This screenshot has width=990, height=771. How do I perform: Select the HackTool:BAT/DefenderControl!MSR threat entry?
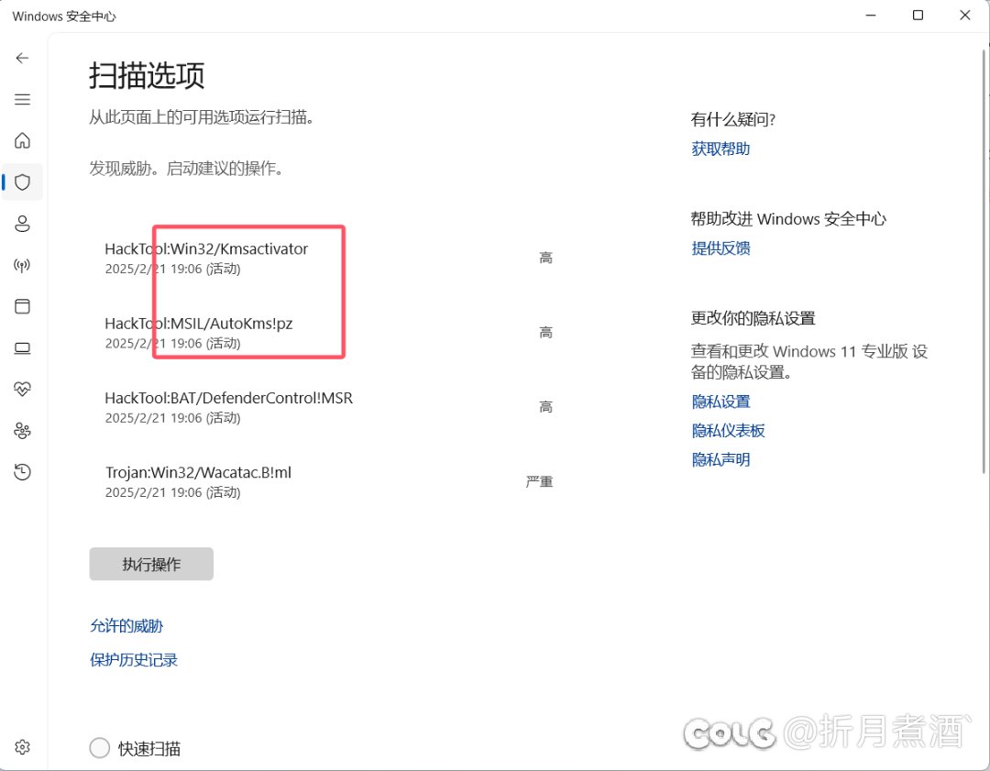pyautogui.click(x=328, y=407)
